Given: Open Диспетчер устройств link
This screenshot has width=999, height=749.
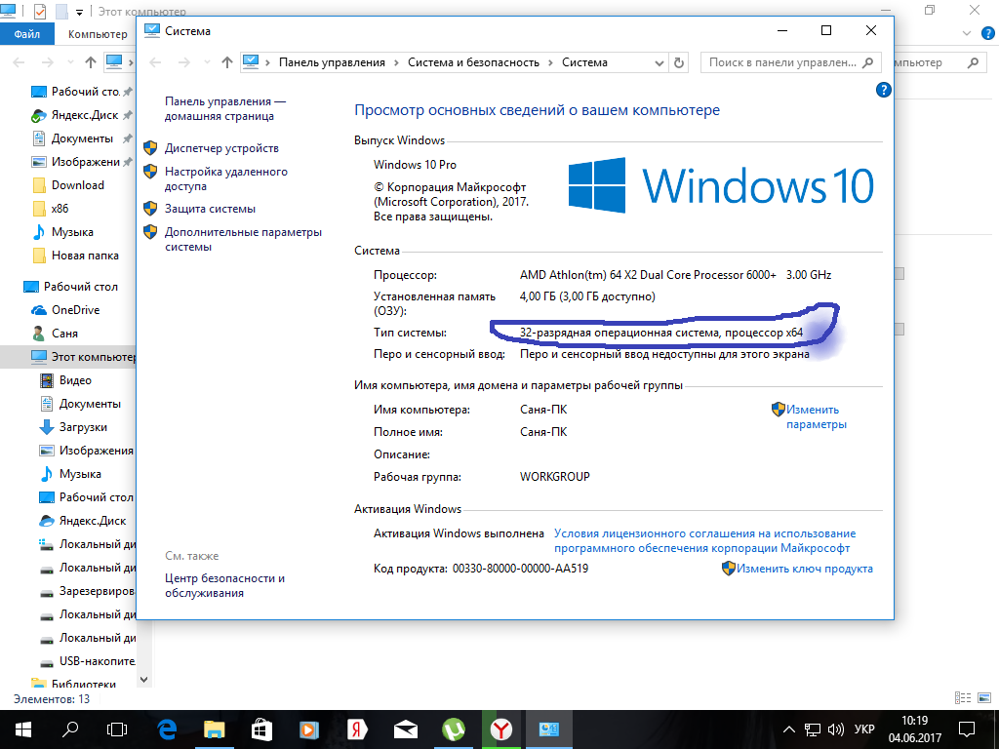Looking at the screenshot, I should (221, 148).
